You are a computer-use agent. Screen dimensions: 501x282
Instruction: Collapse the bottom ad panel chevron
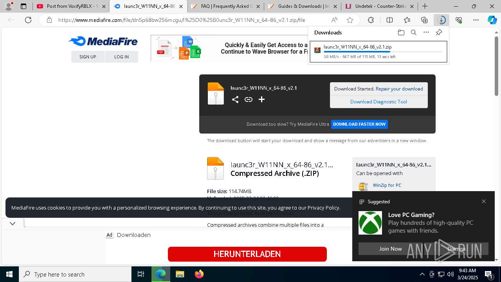pyautogui.click(x=13, y=223)
